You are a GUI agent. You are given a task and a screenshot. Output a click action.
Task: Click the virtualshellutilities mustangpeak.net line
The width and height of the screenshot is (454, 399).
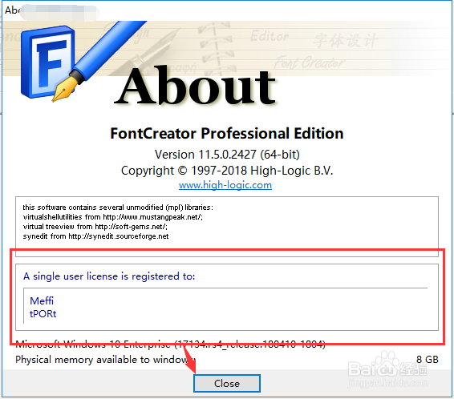[x=112, y=217]
